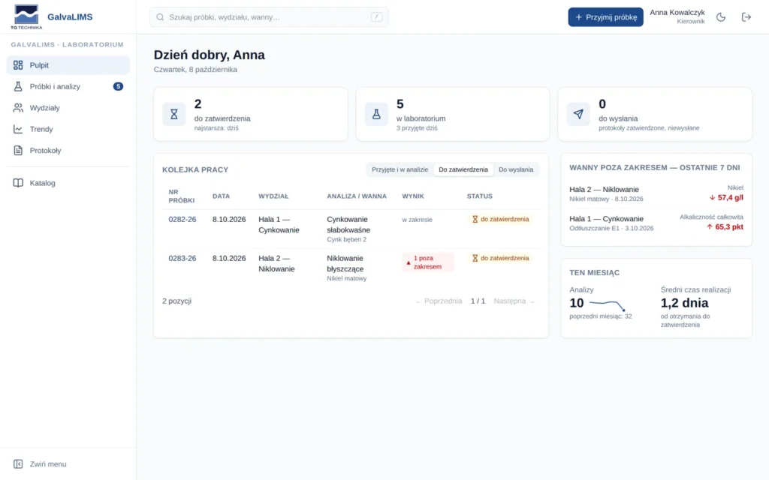Click the Pulpit dashboard grid icon
Viewport: 769px width, 480px height.
[18, 65]
